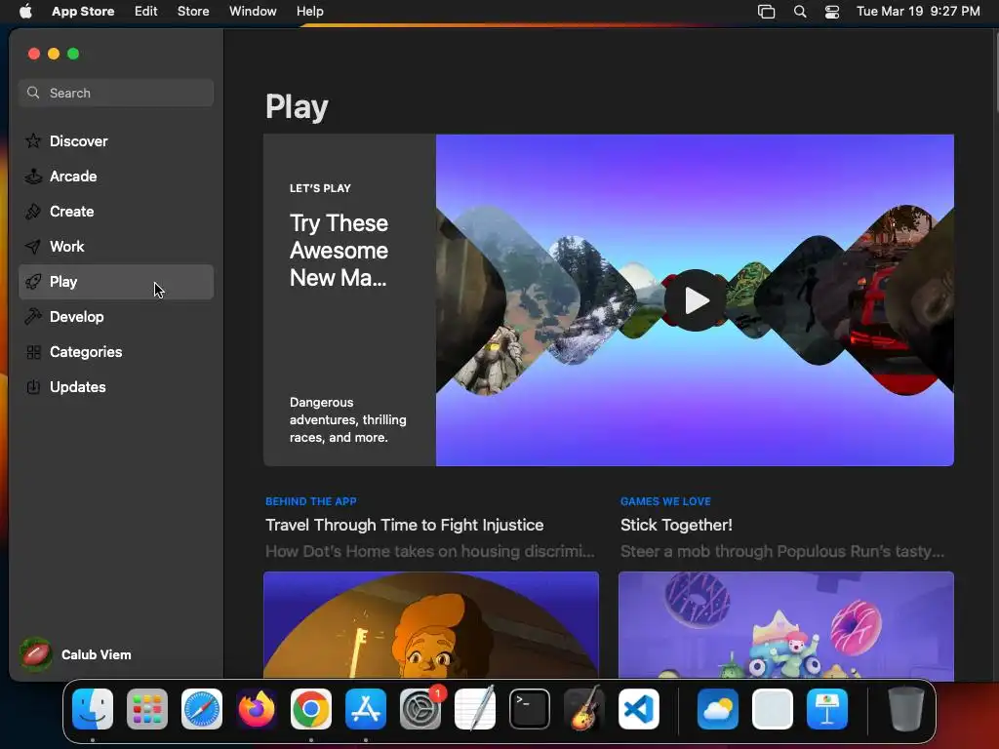Screen dimensions: 999x749
Task: Open the Apple menu
Action: point(25,11)
